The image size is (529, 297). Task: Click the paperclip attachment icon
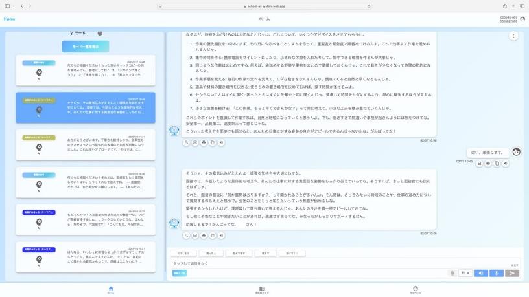[x=453, y=273]
